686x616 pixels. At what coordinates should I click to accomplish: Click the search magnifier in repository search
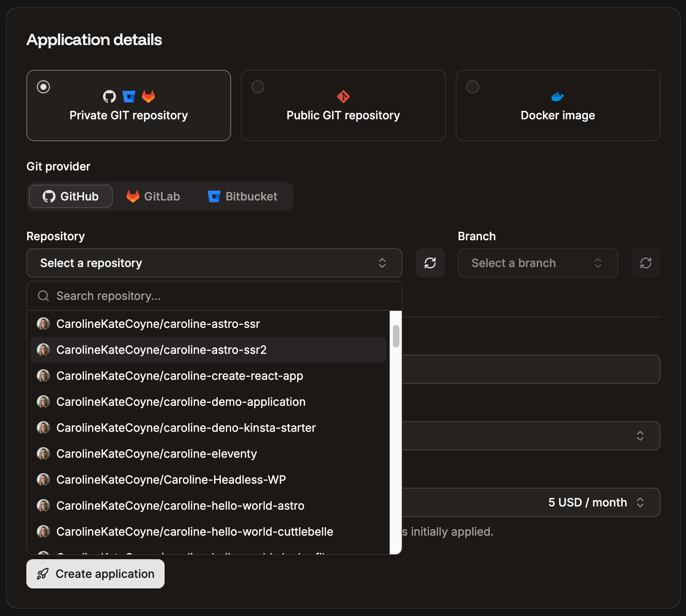[43, 296]
